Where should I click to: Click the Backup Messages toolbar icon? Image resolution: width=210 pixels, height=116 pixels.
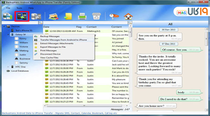point(8,16)
